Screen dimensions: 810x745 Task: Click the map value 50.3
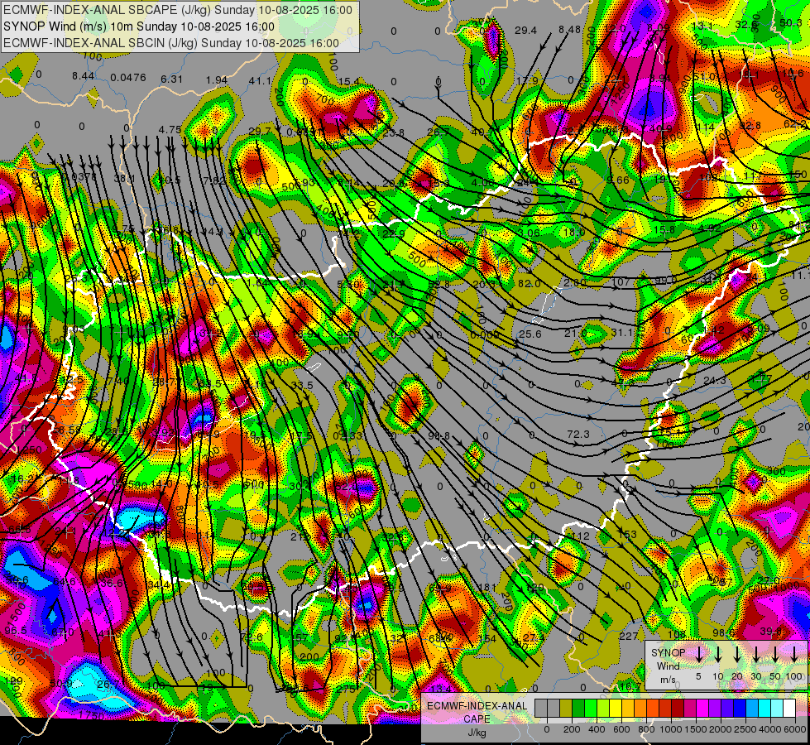tap(791, 22)
